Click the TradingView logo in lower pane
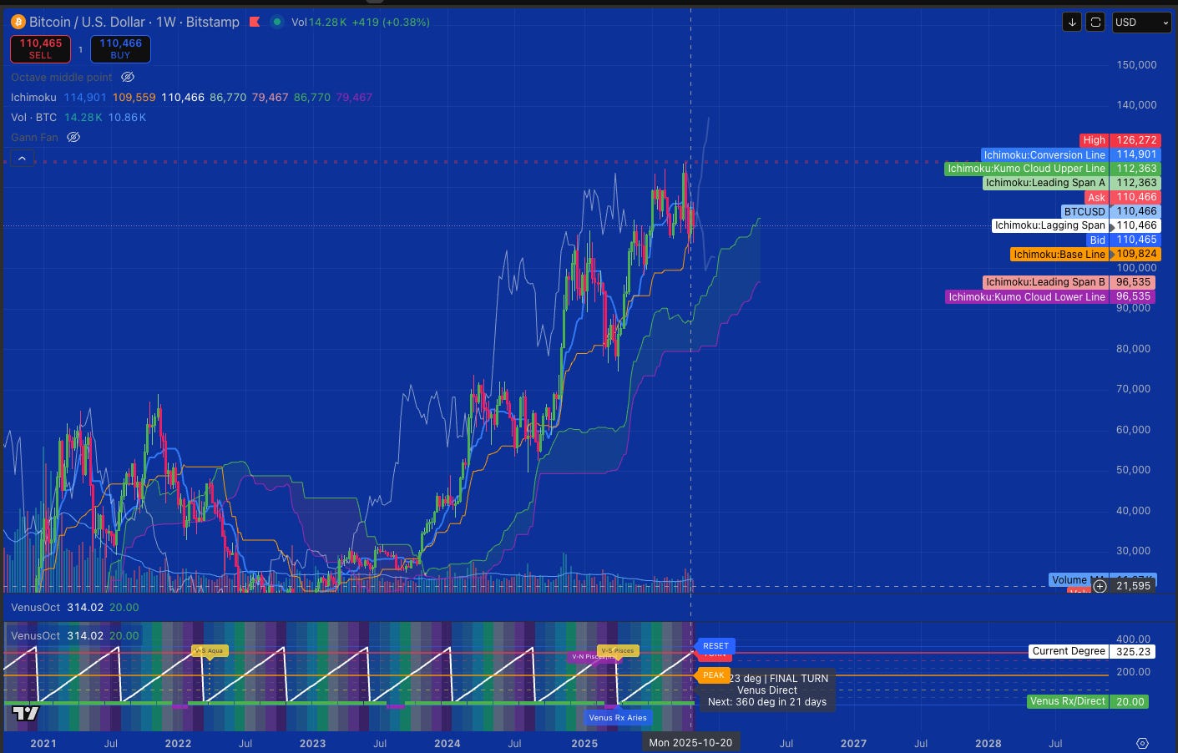This screenshot has width=1178, height=753. pos(26,713)
